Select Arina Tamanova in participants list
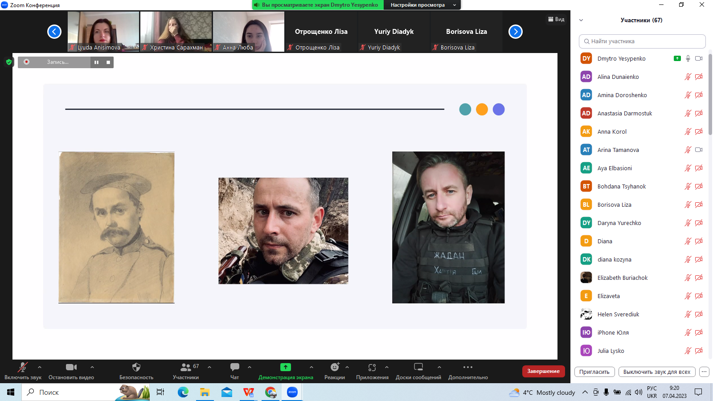 (x=618, y=150)
